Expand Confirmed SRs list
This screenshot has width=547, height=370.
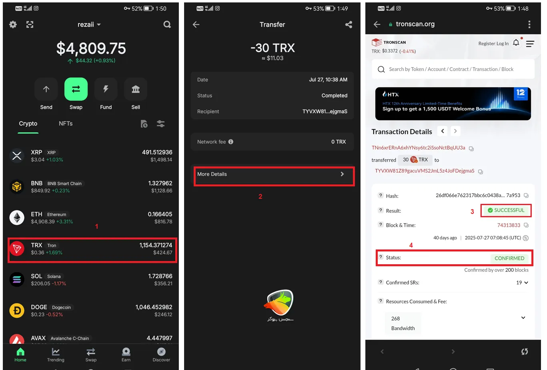(x=525, y=283)
